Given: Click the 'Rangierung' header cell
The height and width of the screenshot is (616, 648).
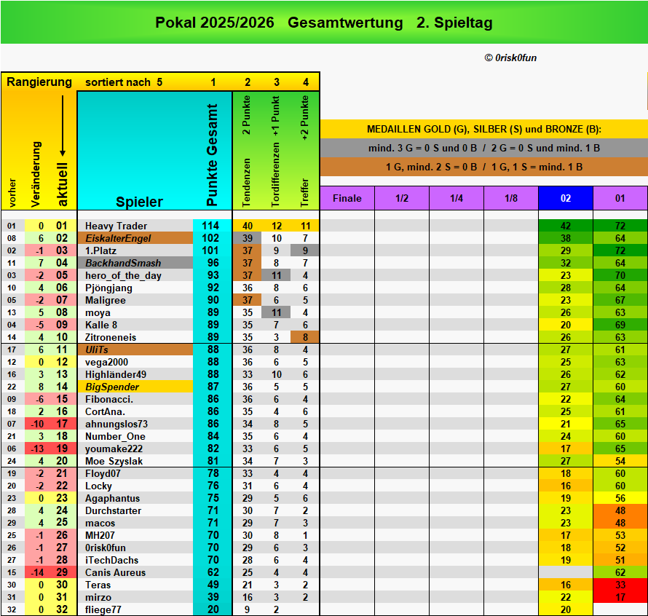Looking at the screenshot, I should pos(39,82).
